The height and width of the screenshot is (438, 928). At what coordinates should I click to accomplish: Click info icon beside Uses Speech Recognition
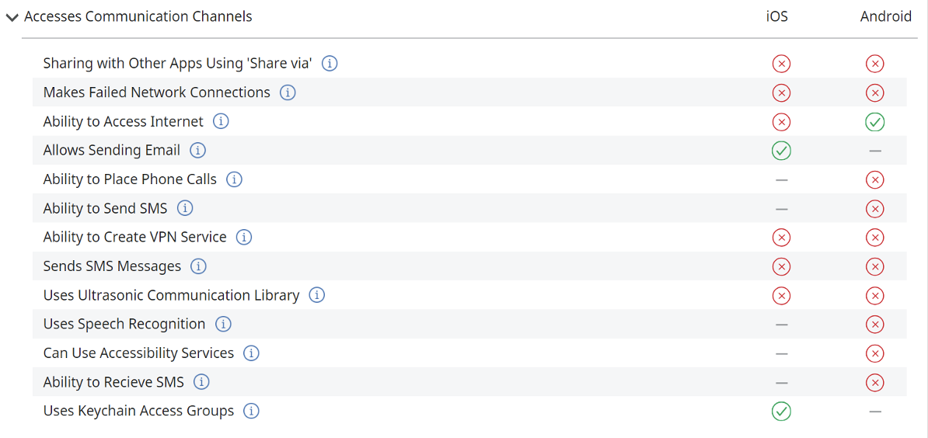pyautogui.click(x=223, y=324)
